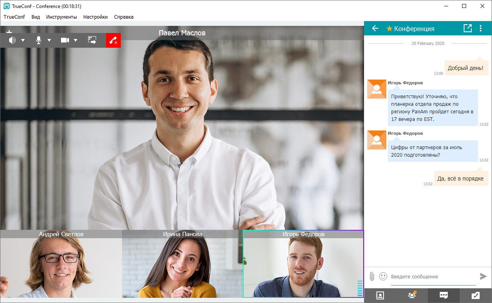This screenshot has width=492, height=303.
Task: Click the change video layout icon
Action: (x=92, y=40)
